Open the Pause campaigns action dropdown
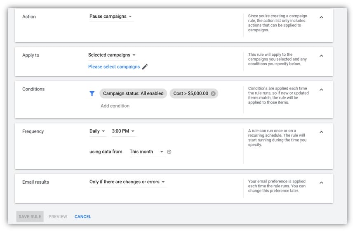Image resolution: width=355 pixels, height=232 pixels. click(x=110, y=17)
